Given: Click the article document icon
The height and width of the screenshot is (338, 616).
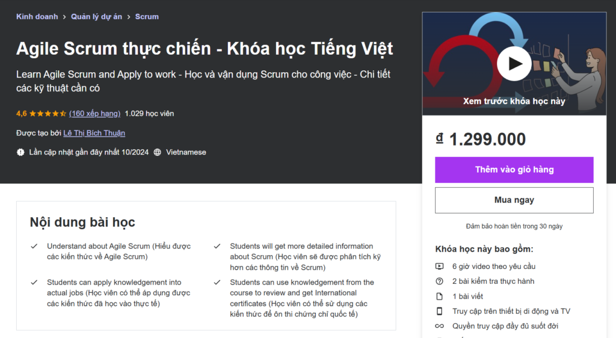Looking at the screenshot, I should (439, 297).
